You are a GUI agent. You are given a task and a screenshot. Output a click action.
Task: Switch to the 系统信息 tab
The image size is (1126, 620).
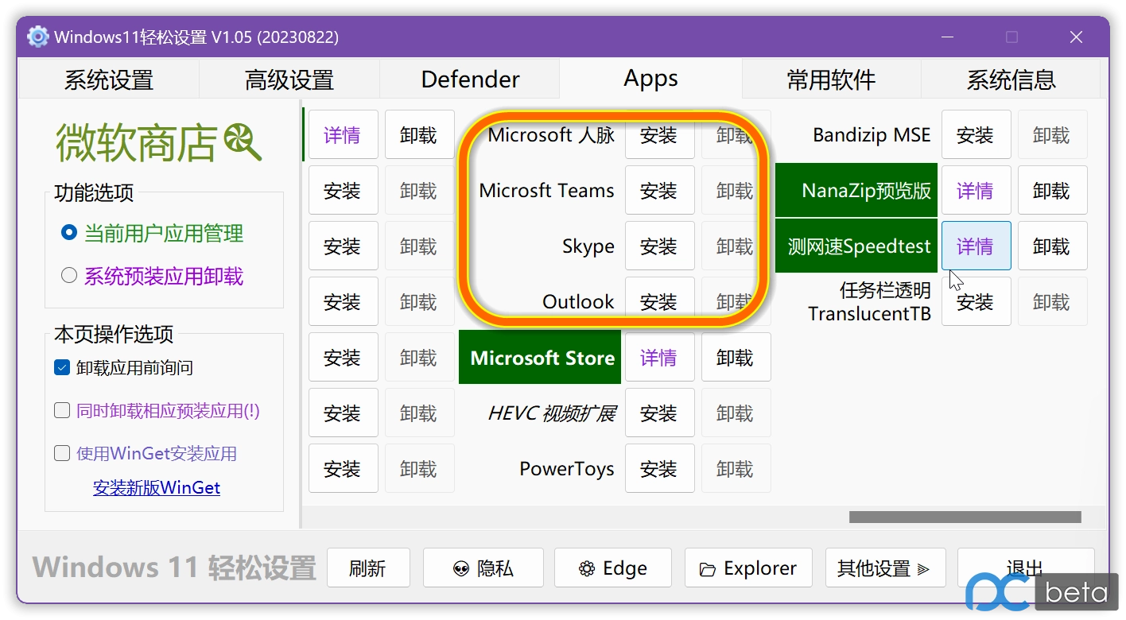1011,79
